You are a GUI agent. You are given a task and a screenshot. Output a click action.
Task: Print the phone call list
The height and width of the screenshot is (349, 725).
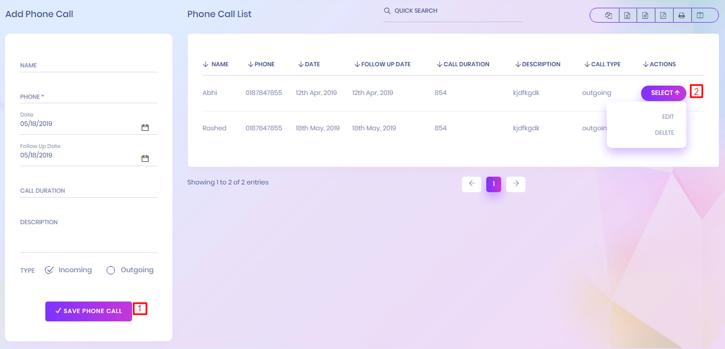[681, 15]
